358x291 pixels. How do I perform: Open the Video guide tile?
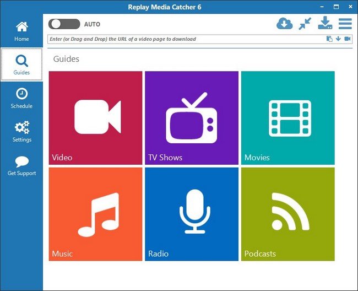(95, 118)
